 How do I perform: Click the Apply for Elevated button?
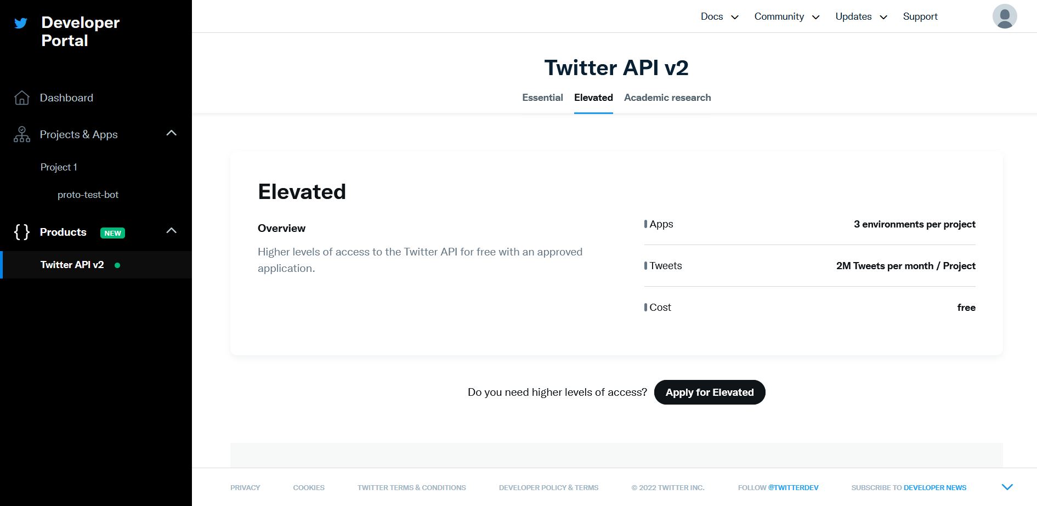(710, 393)
